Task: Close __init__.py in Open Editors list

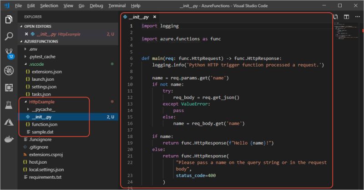Action: (x=26, y=34)
